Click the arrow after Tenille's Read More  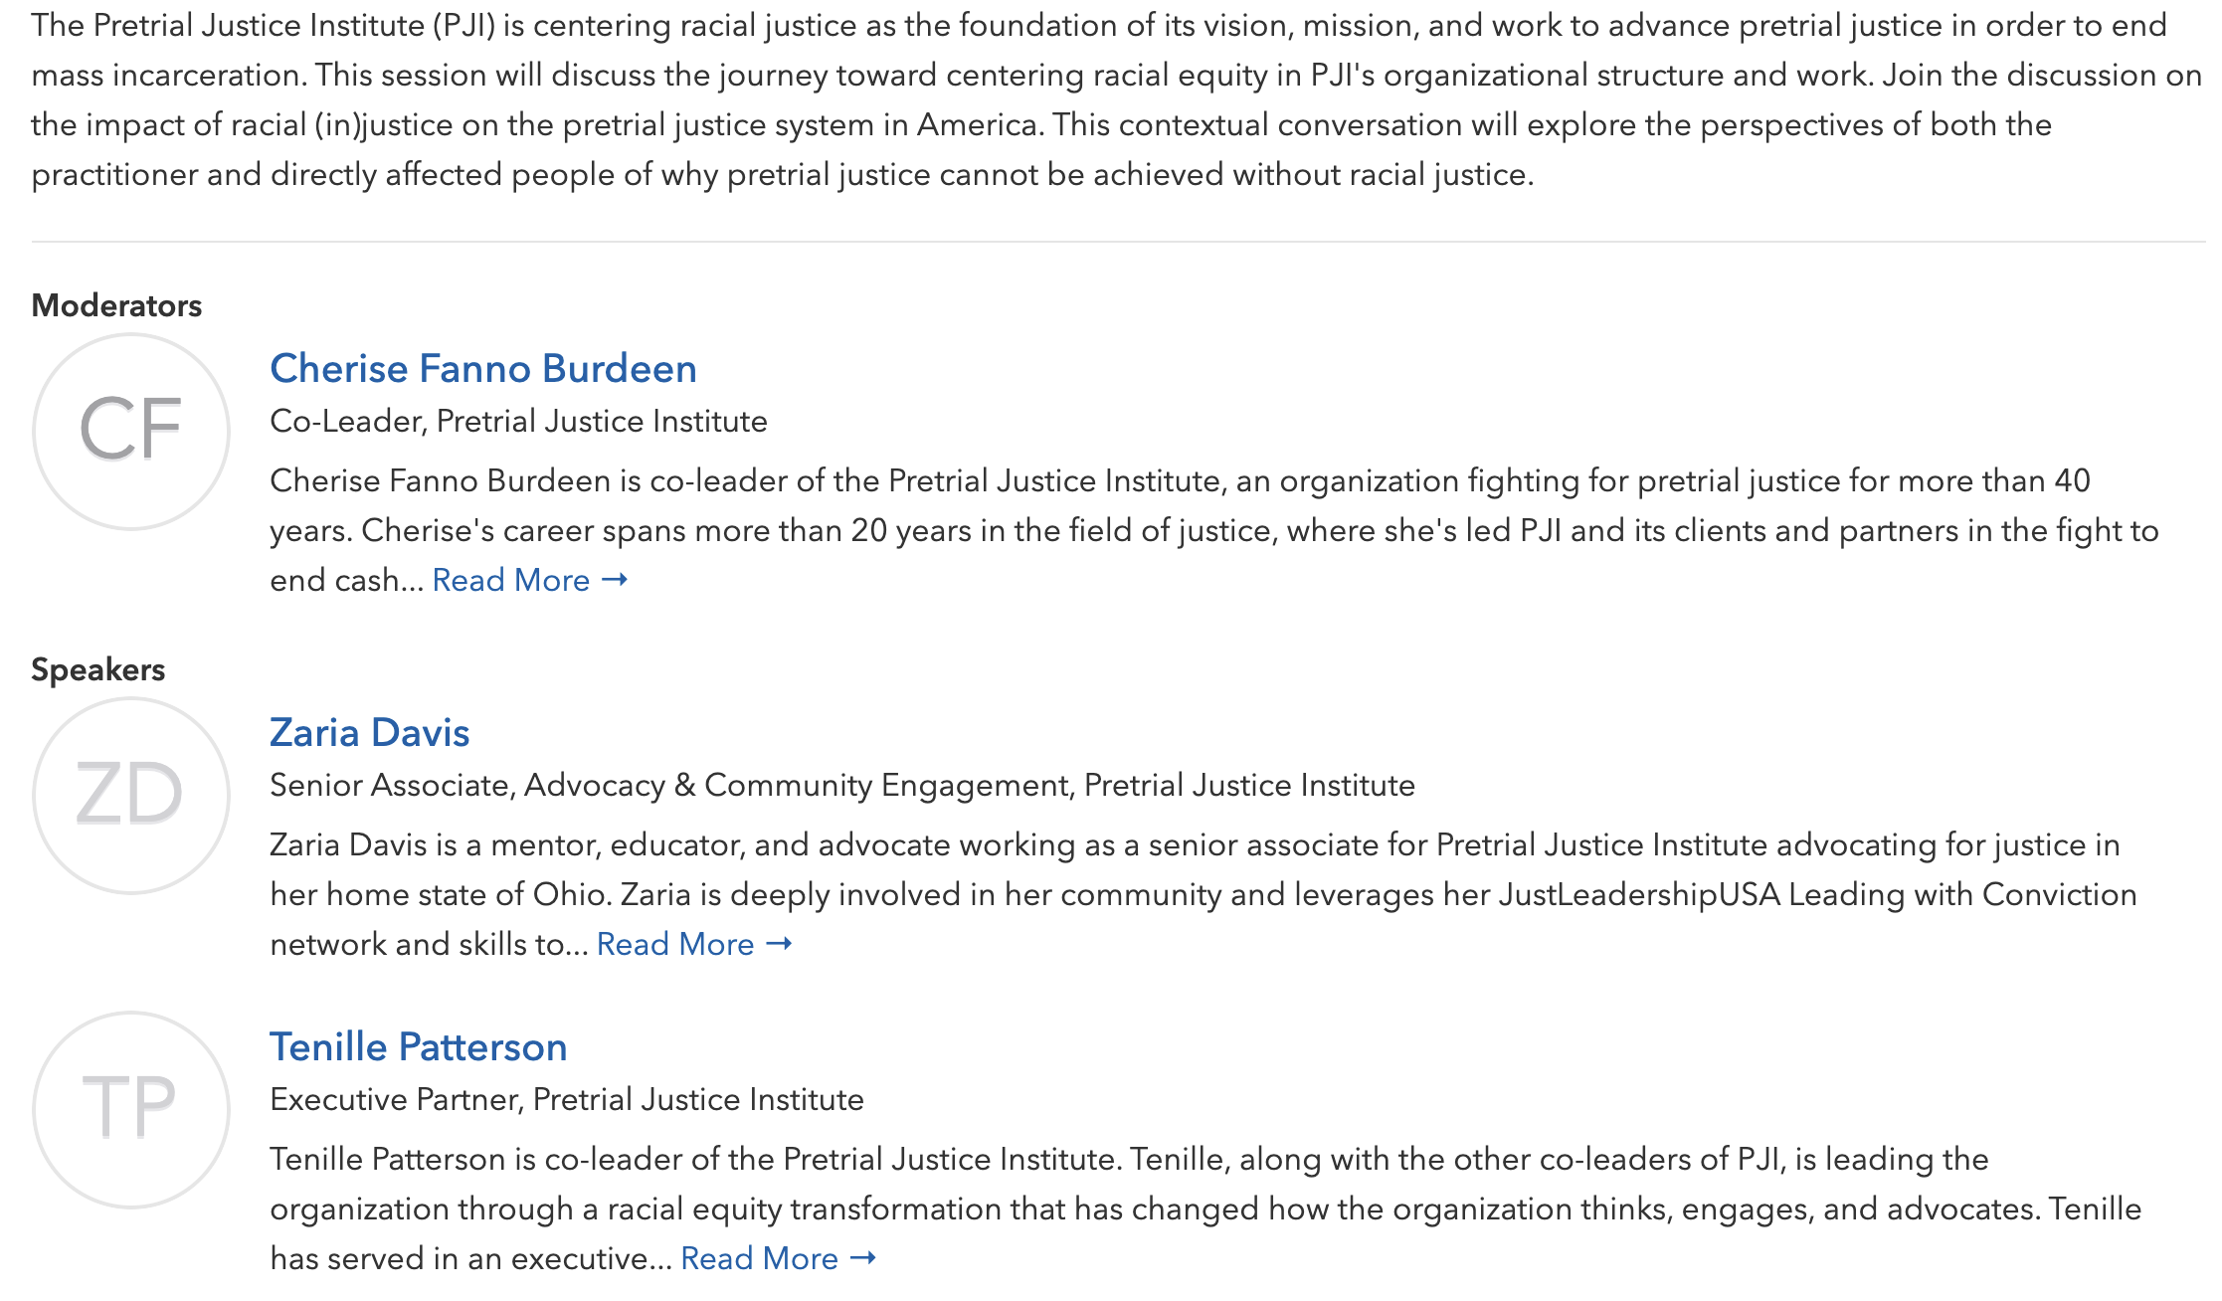(x=863, y=1257)
